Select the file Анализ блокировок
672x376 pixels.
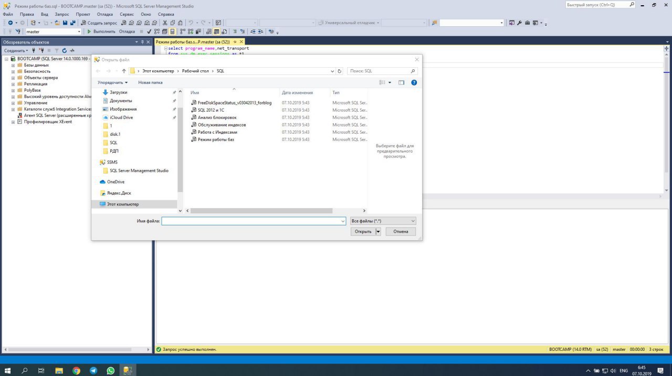217,117
